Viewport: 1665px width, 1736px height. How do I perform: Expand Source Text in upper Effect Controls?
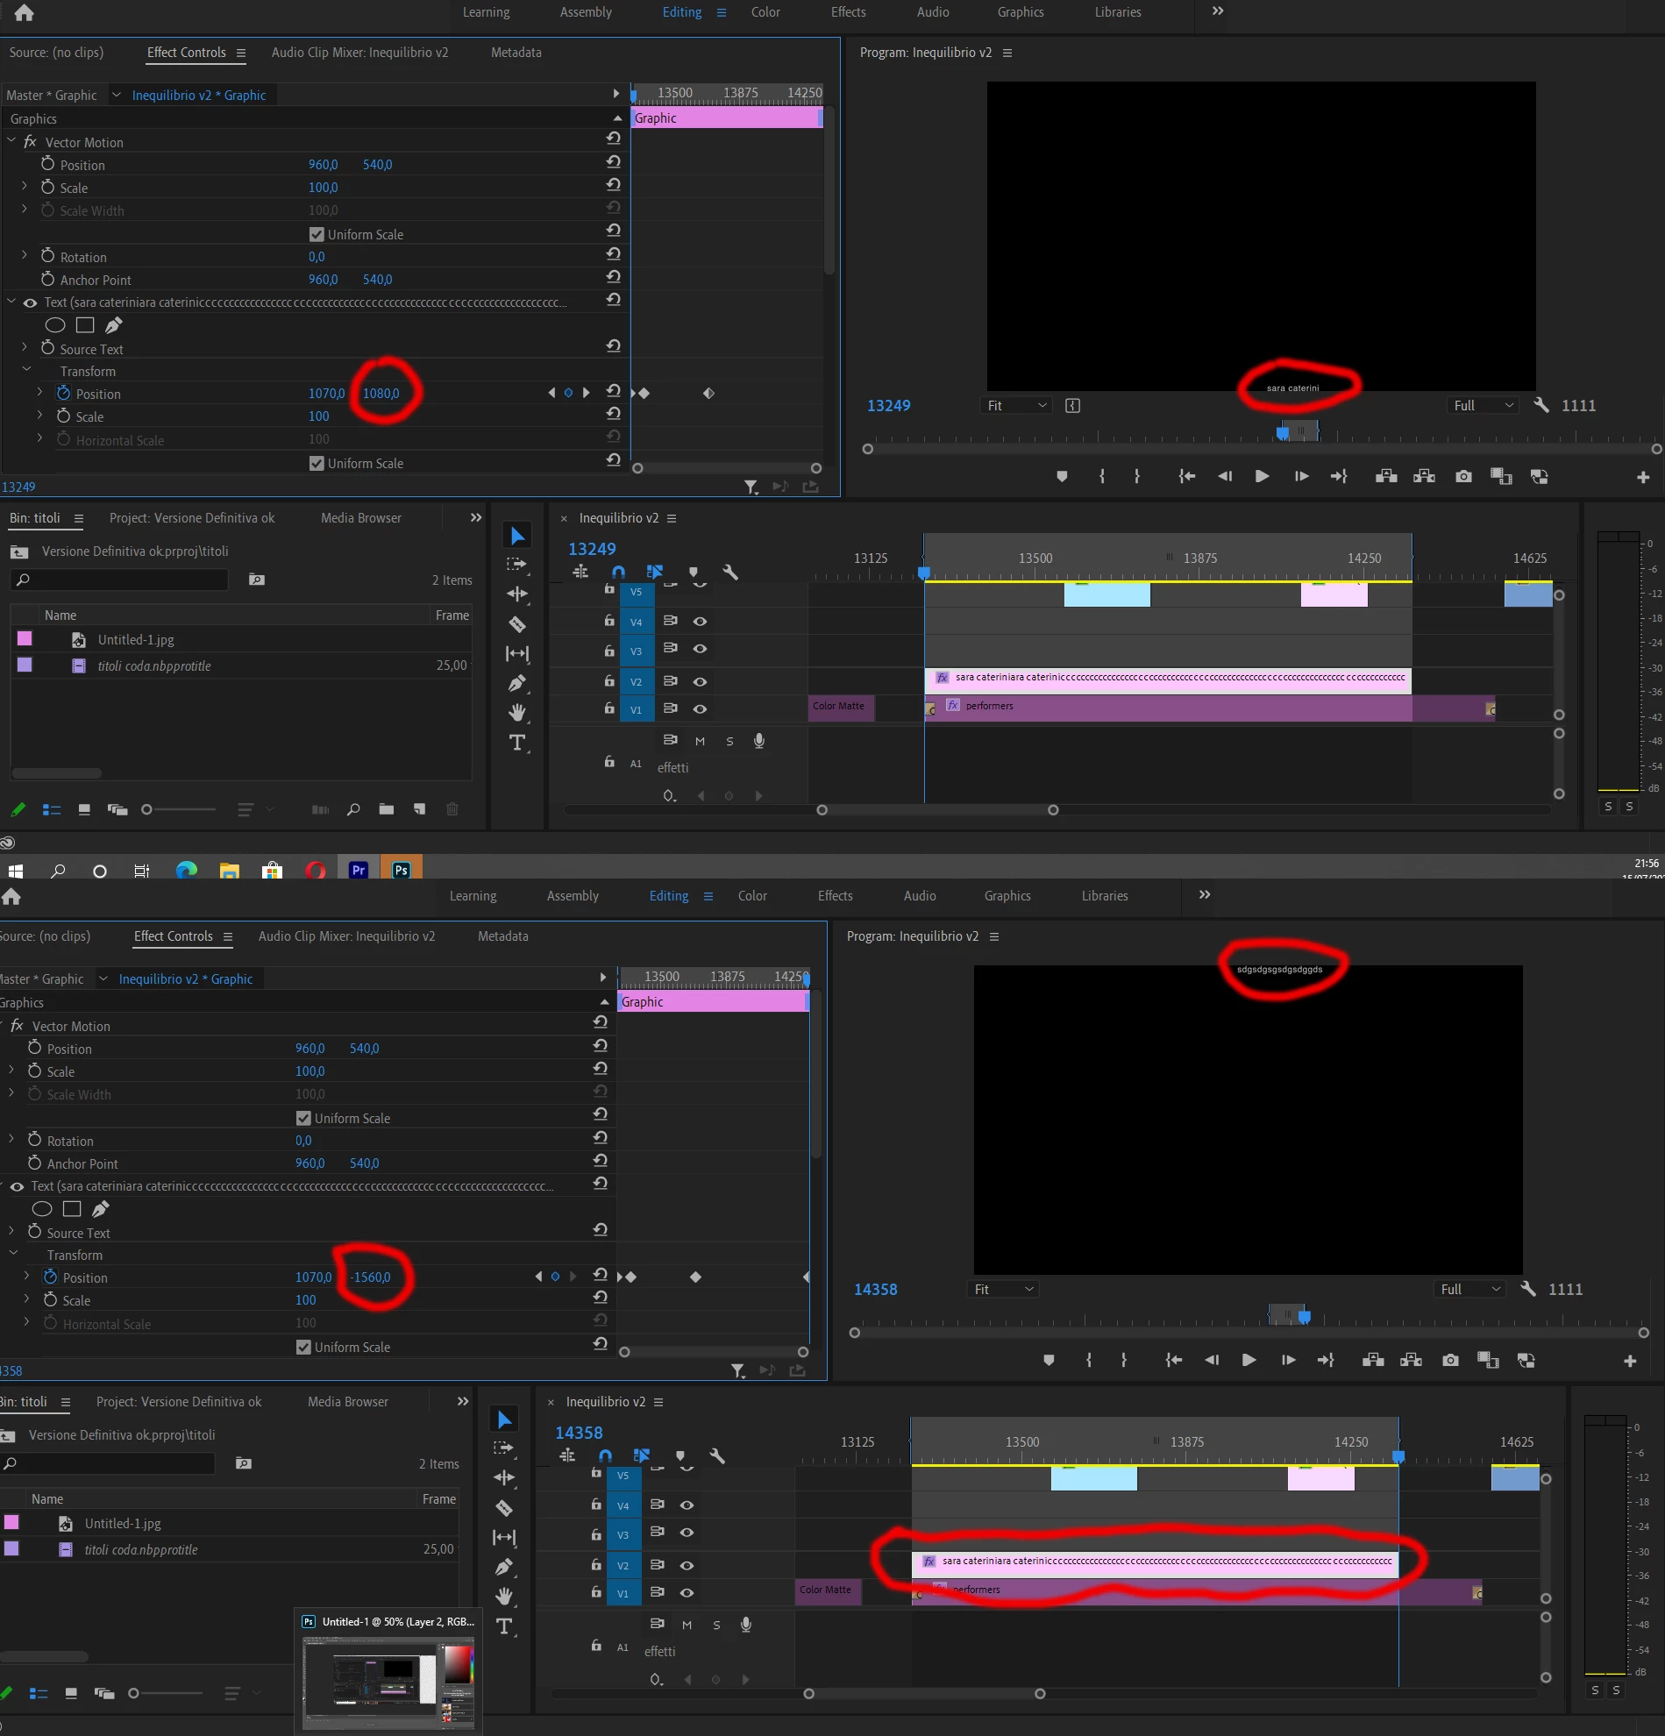coord(25,348)
